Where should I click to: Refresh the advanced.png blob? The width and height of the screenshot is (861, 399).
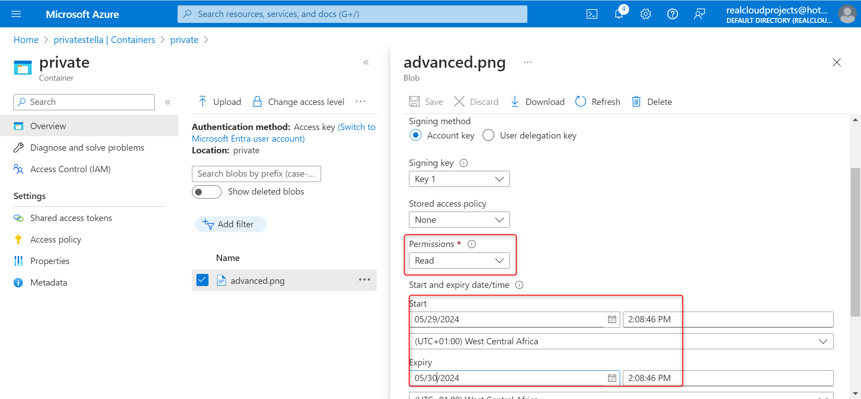tap(598, 102)
